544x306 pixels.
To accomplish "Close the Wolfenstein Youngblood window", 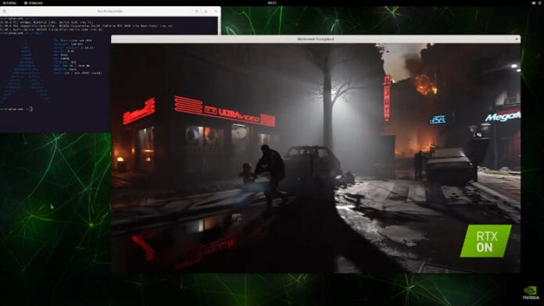I will click(x=516, y=39).
